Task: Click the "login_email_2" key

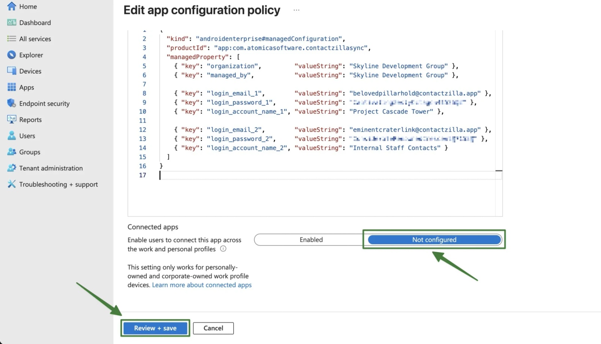Action: tap(234, 129)
